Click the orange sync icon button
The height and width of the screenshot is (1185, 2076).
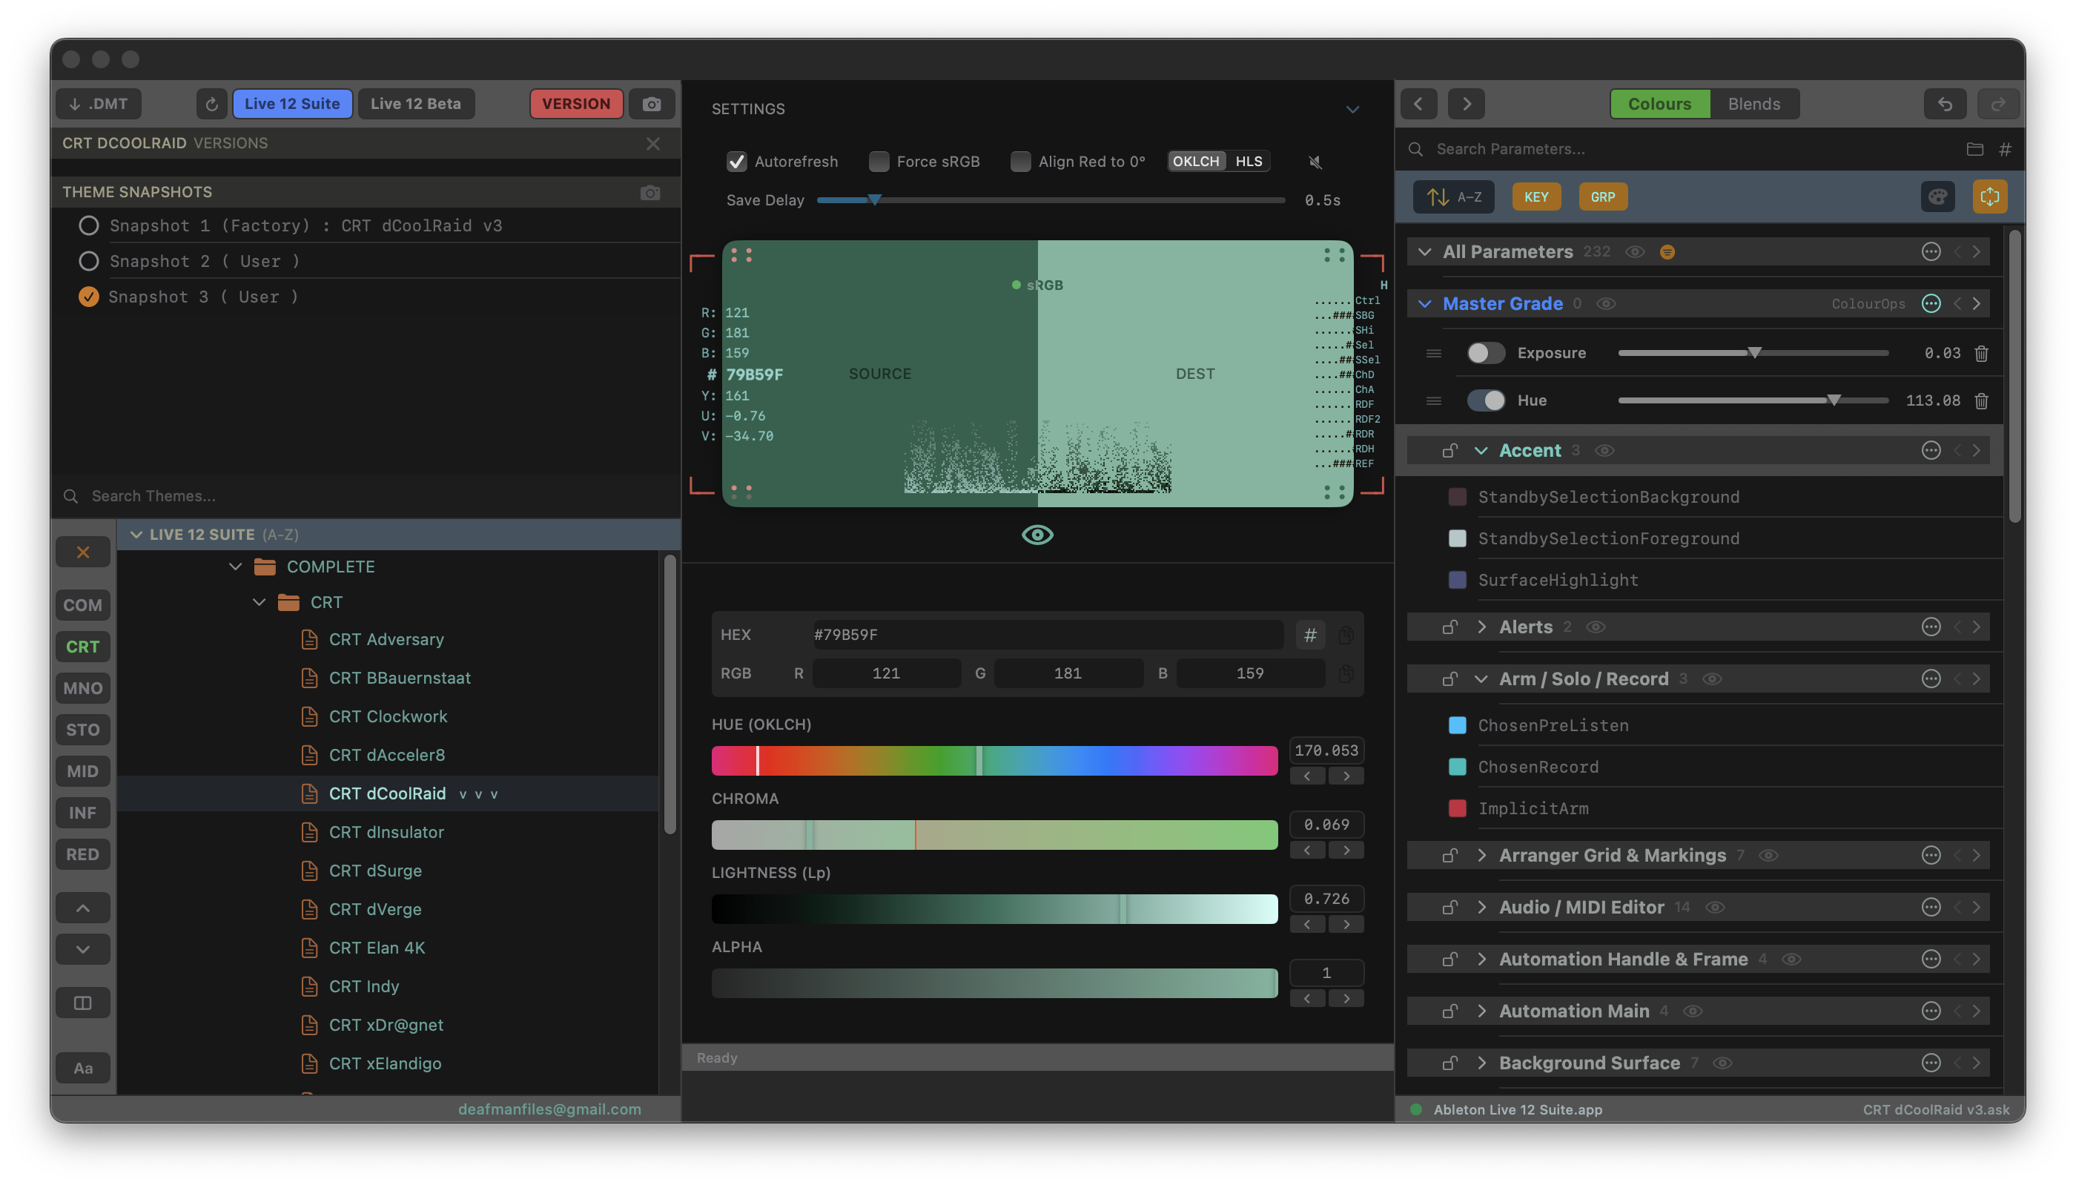click(1989, 197)
